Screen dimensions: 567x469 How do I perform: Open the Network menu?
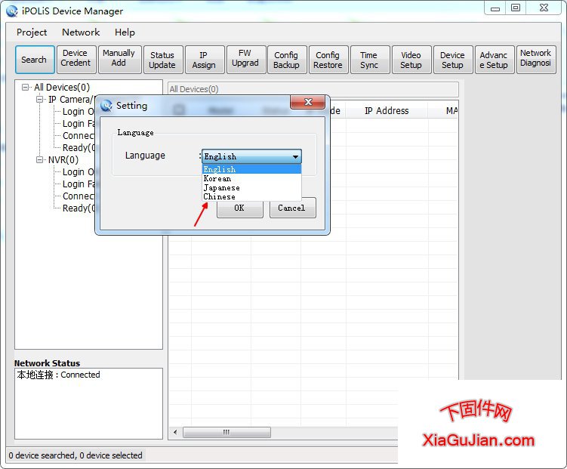81,32
